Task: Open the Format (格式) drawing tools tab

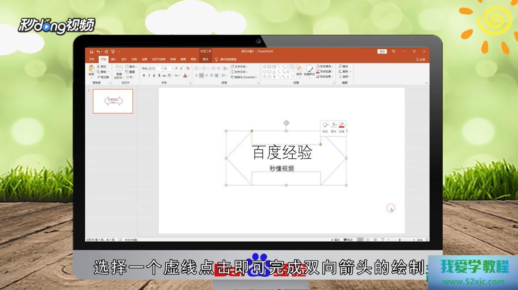Action: click(205, 59)
